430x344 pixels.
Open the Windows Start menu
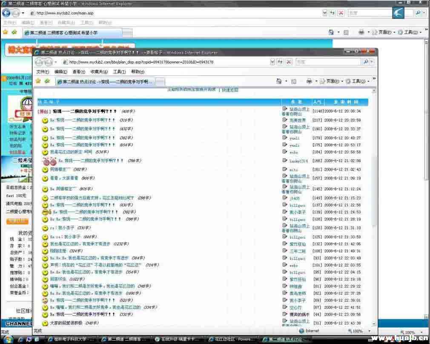click(x=8, y=340)
